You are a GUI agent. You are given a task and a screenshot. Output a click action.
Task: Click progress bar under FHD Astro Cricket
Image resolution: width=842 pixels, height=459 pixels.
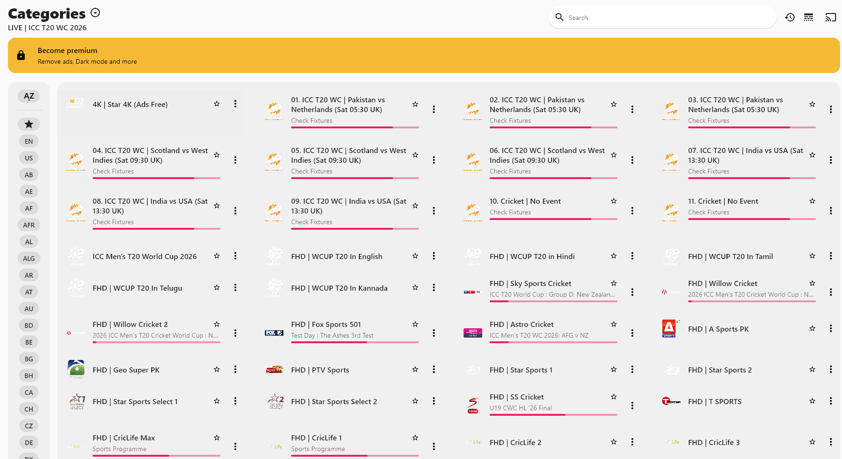[553, 342]
